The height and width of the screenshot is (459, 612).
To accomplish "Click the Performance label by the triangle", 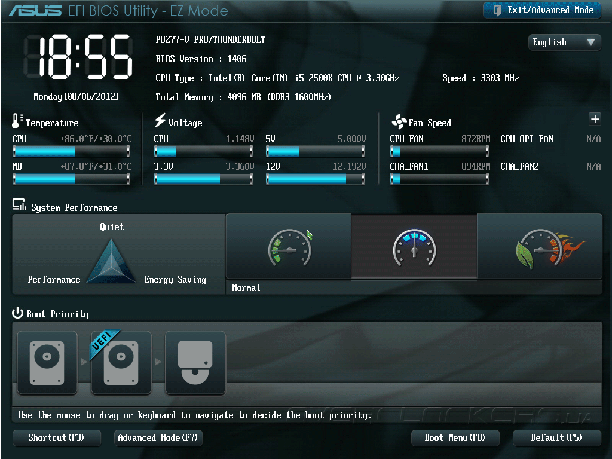I will [x=54, y=280].
